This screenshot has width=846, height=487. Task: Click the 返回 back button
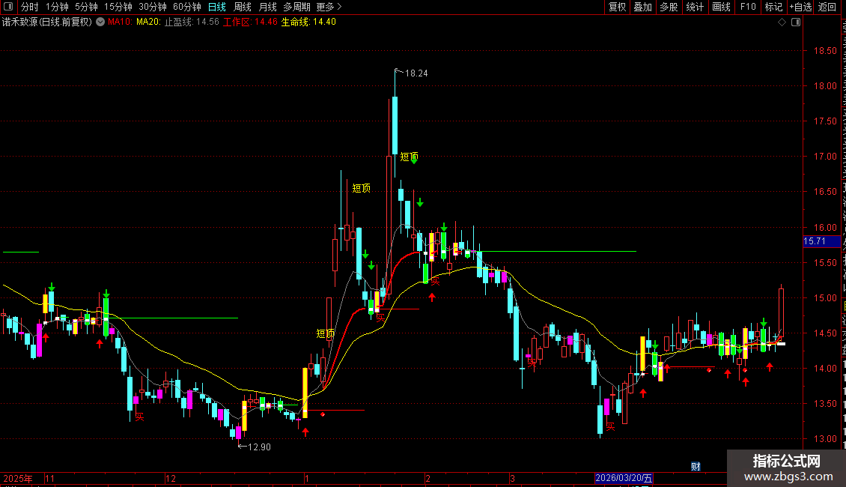(x=827, y=7)
